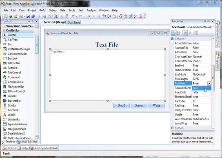Click the Text File heading label
The image size is (222, 158).
pyautogui.click(x=107, y=45)
